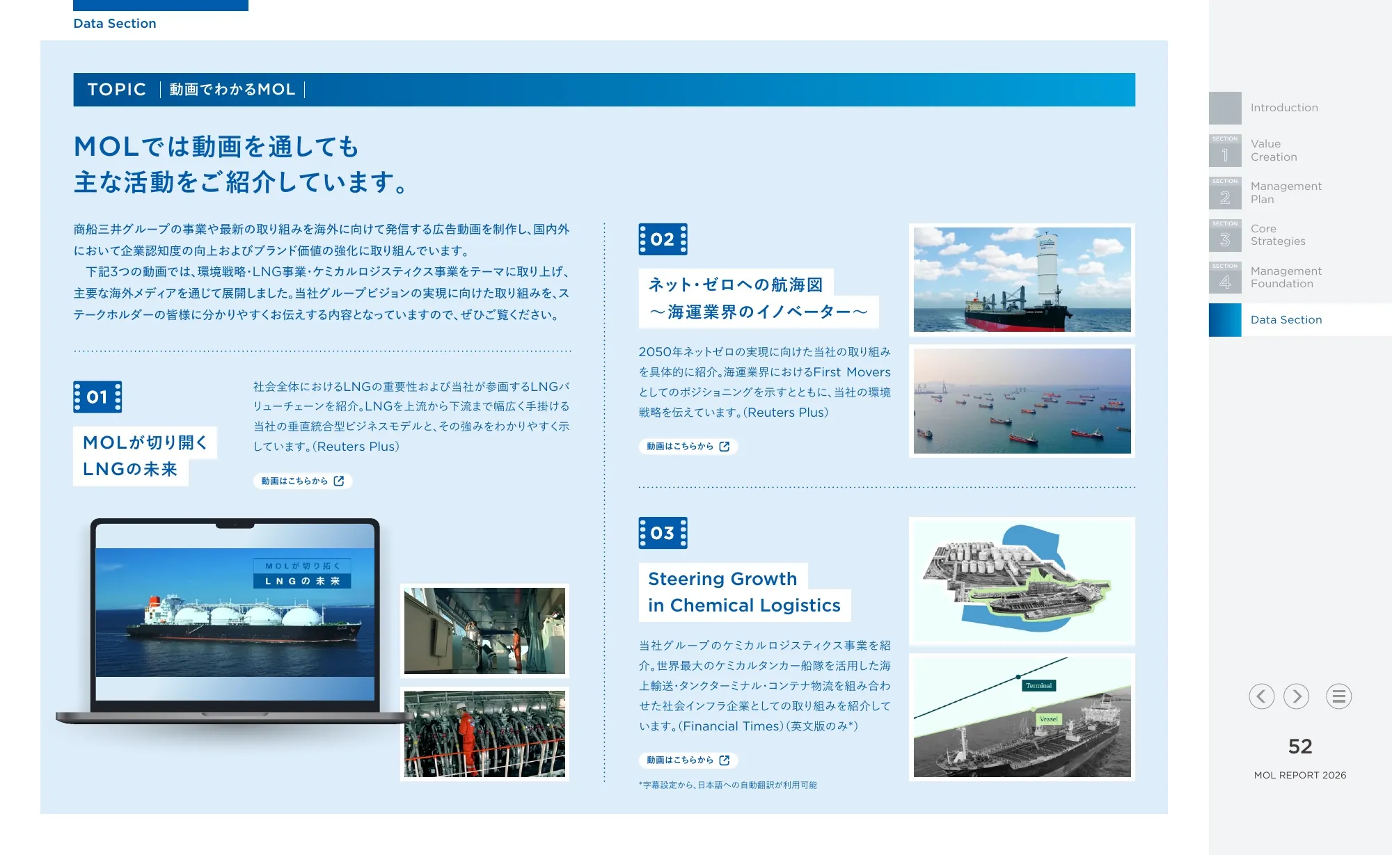Click the 'MOLが切り開く LNGの未来' title
The height and width of the screenshot is (855, 1392).
[x=145, y=456]
